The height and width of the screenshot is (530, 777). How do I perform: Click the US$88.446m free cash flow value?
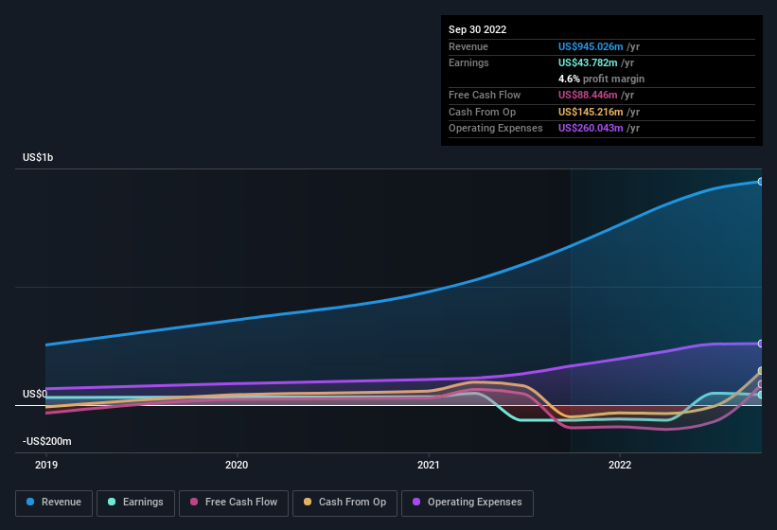click(588, 95)
